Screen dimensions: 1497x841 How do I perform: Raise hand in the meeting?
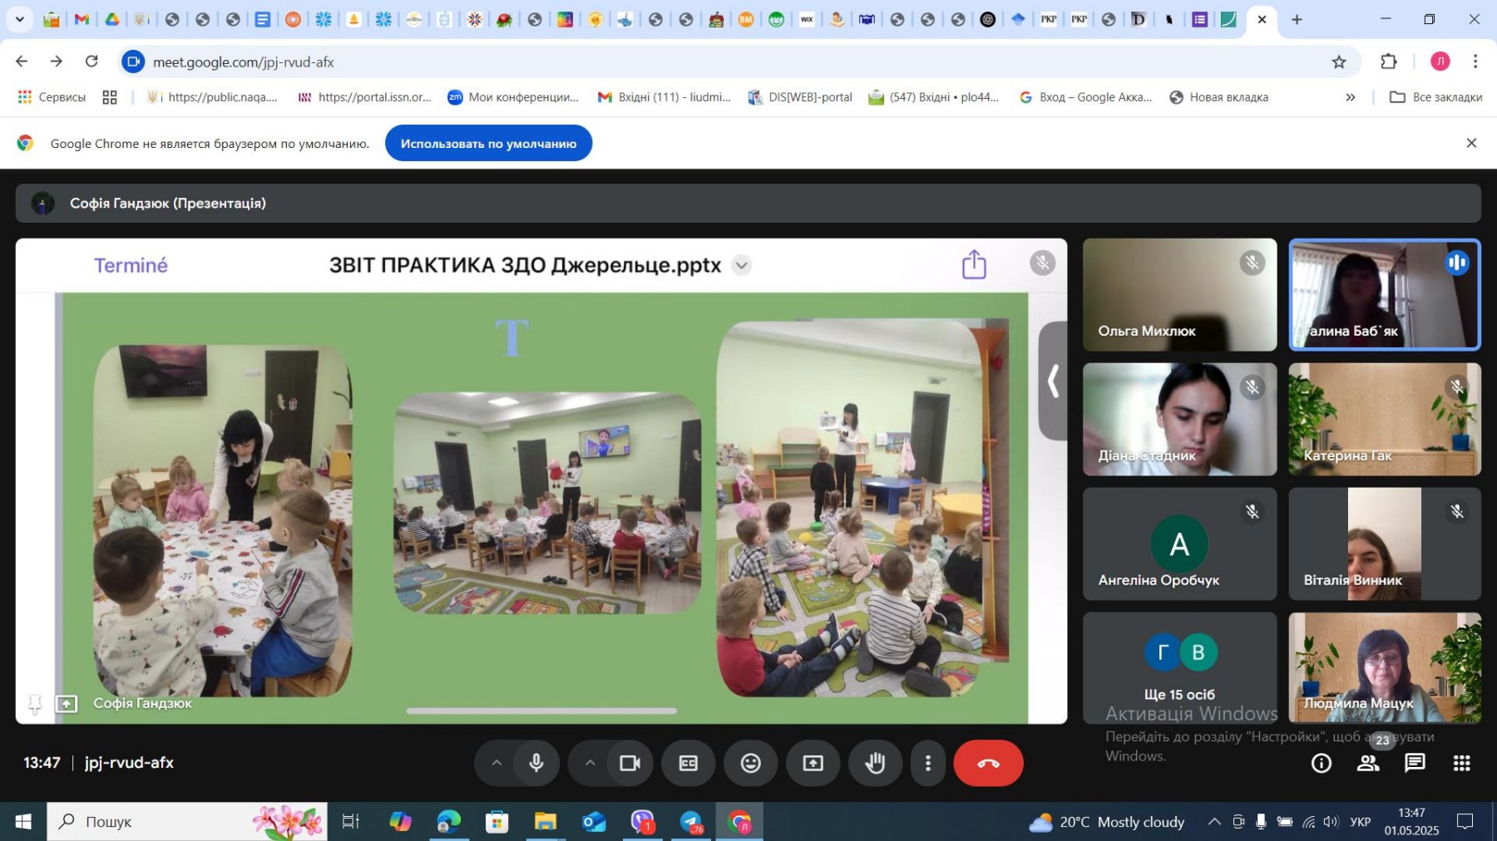[875, 763]
